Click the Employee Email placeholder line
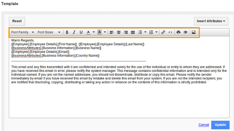Image resolution: width=234 pixels, height=131 pixels. coord(40,52)
